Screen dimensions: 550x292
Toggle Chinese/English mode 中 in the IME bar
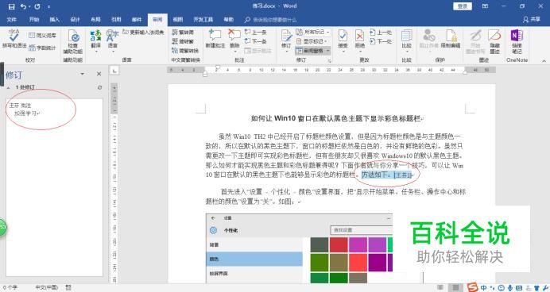[x=484, y=288]
